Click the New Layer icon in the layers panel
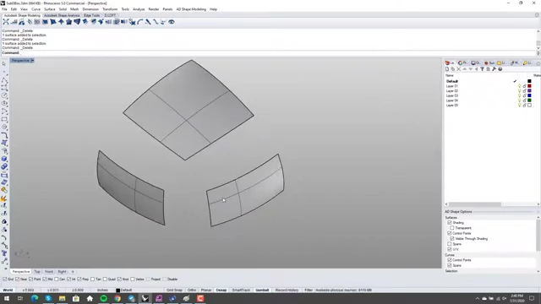This screenshot has height=304, width=541. 447,69
